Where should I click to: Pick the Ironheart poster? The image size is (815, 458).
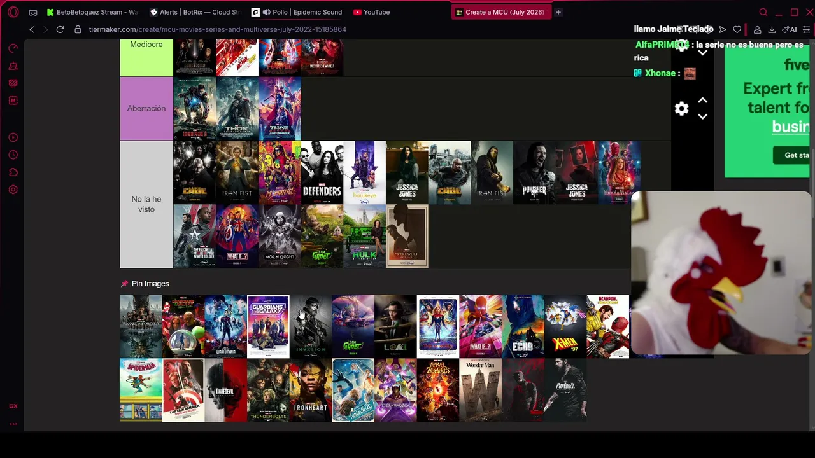tap(311, 390)
